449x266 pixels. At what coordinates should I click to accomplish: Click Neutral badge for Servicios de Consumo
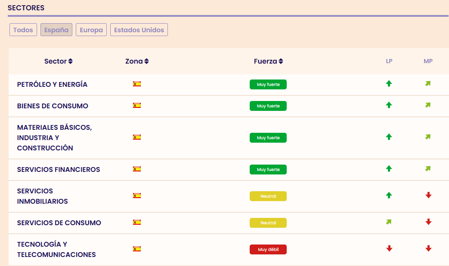[268, 223]
